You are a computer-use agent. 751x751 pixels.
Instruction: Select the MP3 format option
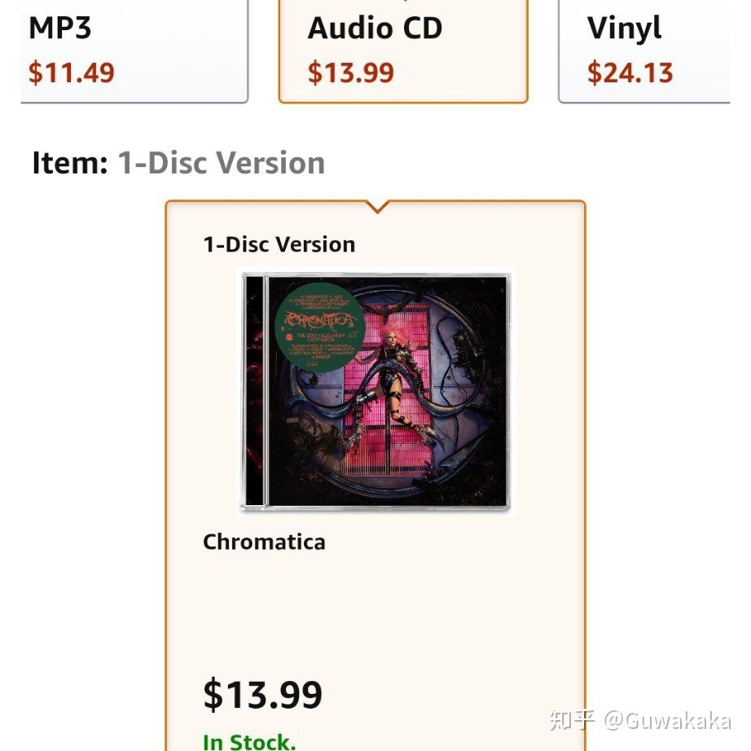(134, 51)
